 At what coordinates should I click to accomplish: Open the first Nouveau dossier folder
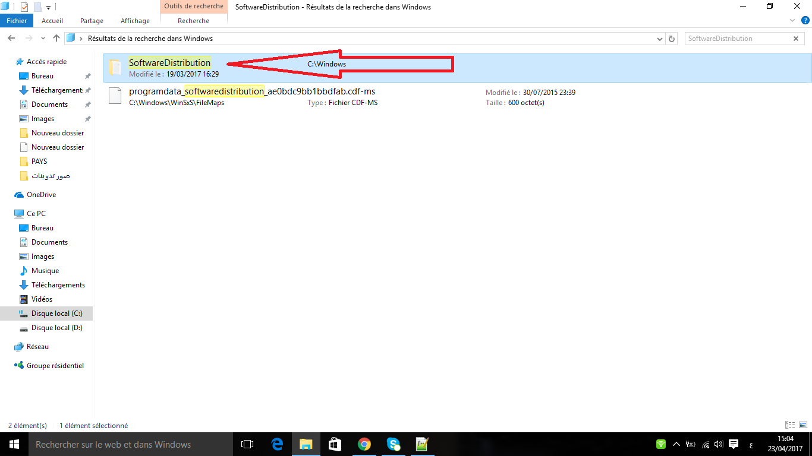click(x=58, y=133)
